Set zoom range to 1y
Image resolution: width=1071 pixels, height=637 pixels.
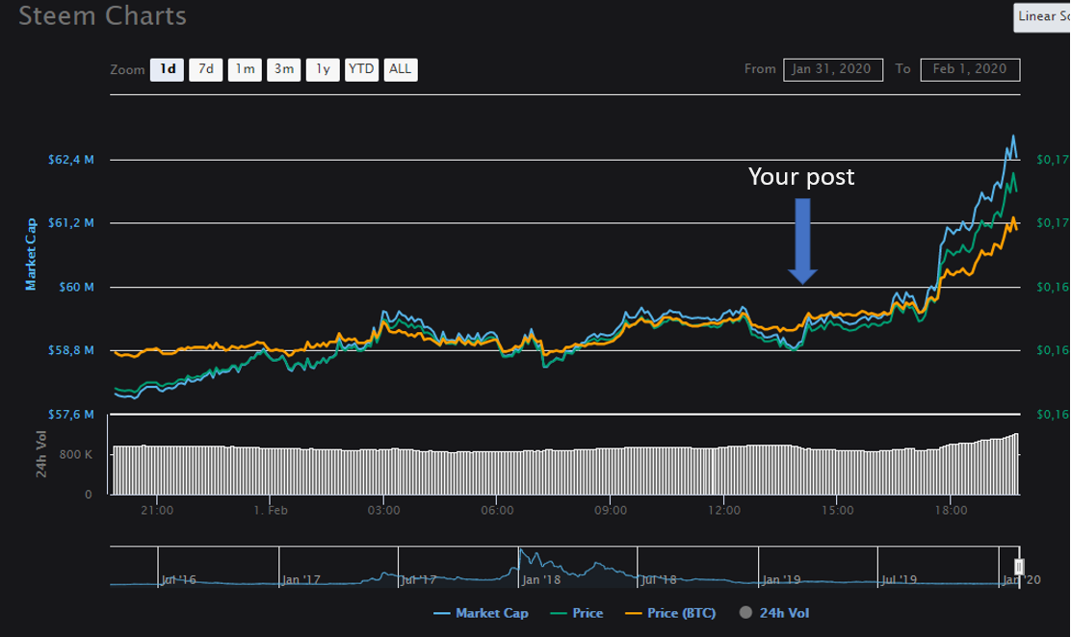point(323,69)
